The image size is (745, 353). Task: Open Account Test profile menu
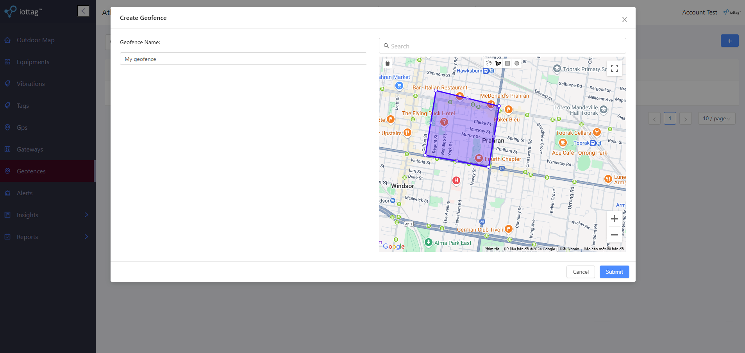tap(699, 12)
